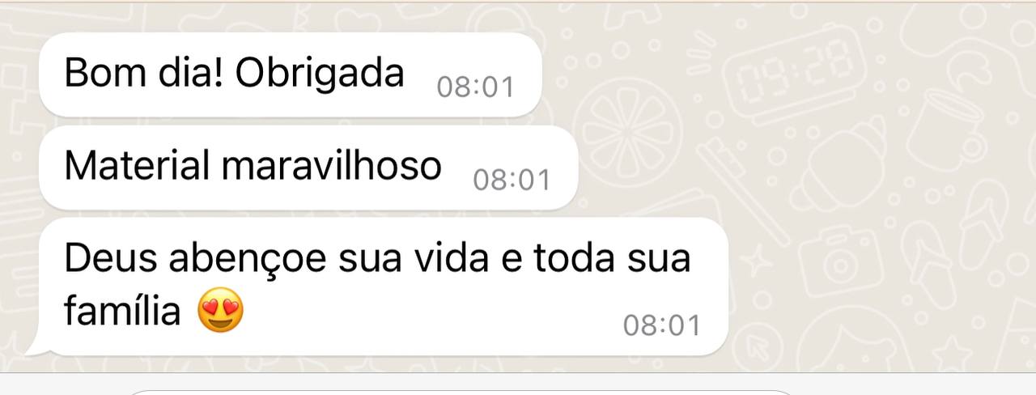1036x395 pixels.
Task: Click the coffee mug doodle in the wallpaper
Action: pyautogui.click(x=946, y=129)
